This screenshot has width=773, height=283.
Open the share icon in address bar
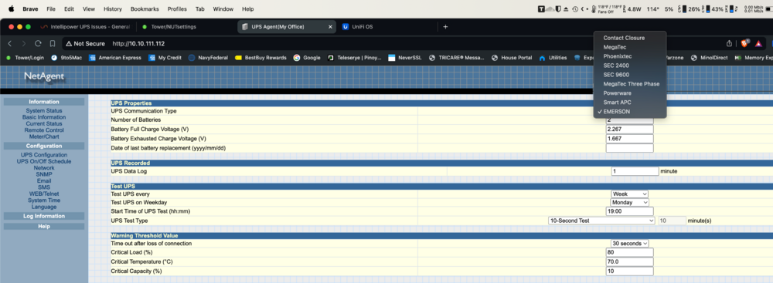(x=729, y=43)
